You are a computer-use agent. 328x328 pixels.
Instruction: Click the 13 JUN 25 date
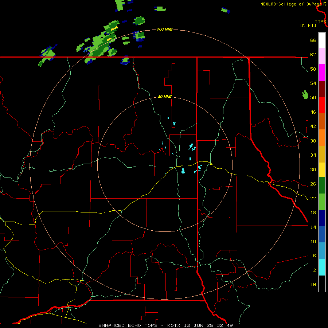coord(199,325)
